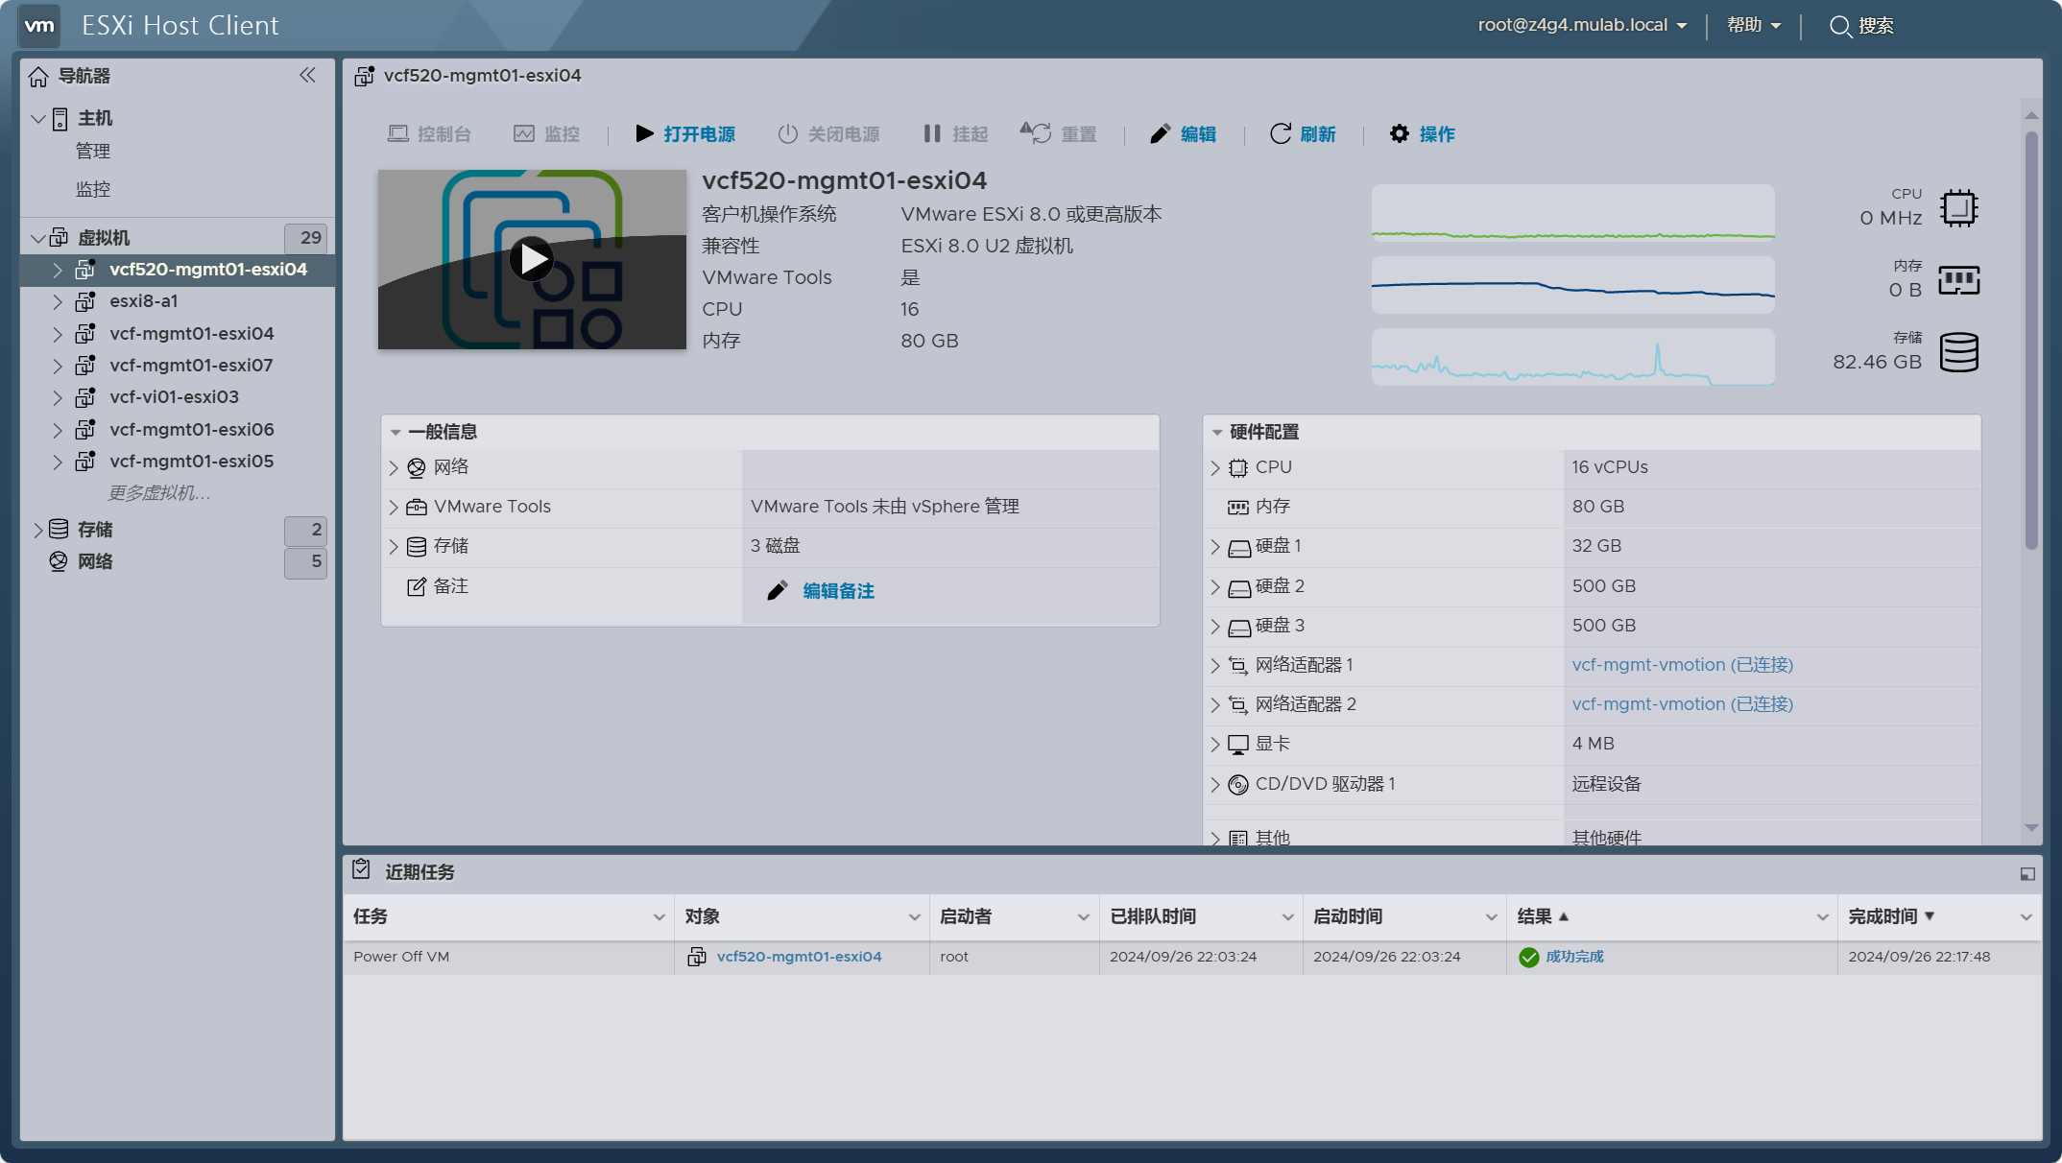Play the VM console thumbnail preview

coord(532,259)
